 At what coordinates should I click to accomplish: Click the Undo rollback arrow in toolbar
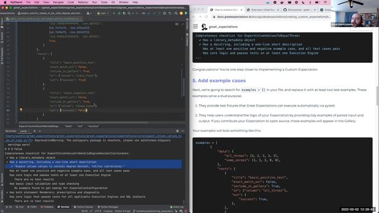[x=170, y=13]
